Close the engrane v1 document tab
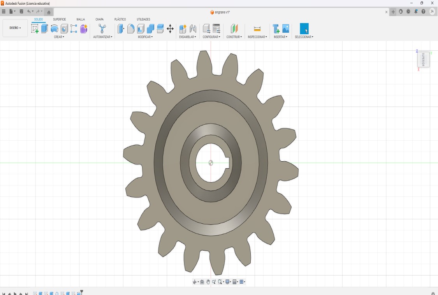438x295 pixels. click(386, 12)
